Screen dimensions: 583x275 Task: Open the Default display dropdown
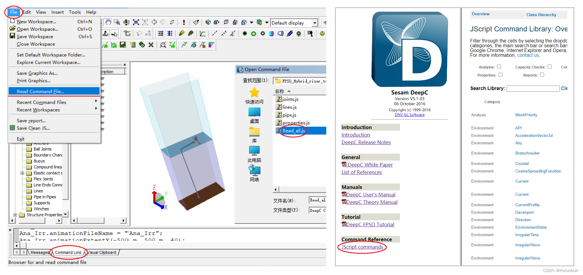pyautogui.click(x=315, y=22)
